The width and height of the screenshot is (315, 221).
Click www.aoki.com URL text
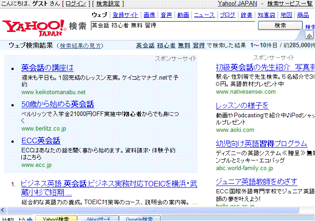coord(235,130)
